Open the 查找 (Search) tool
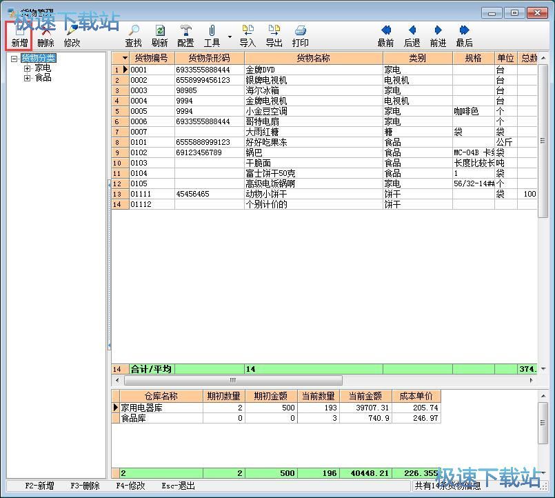Screen dimensions: 555x498 pos(133,35)
